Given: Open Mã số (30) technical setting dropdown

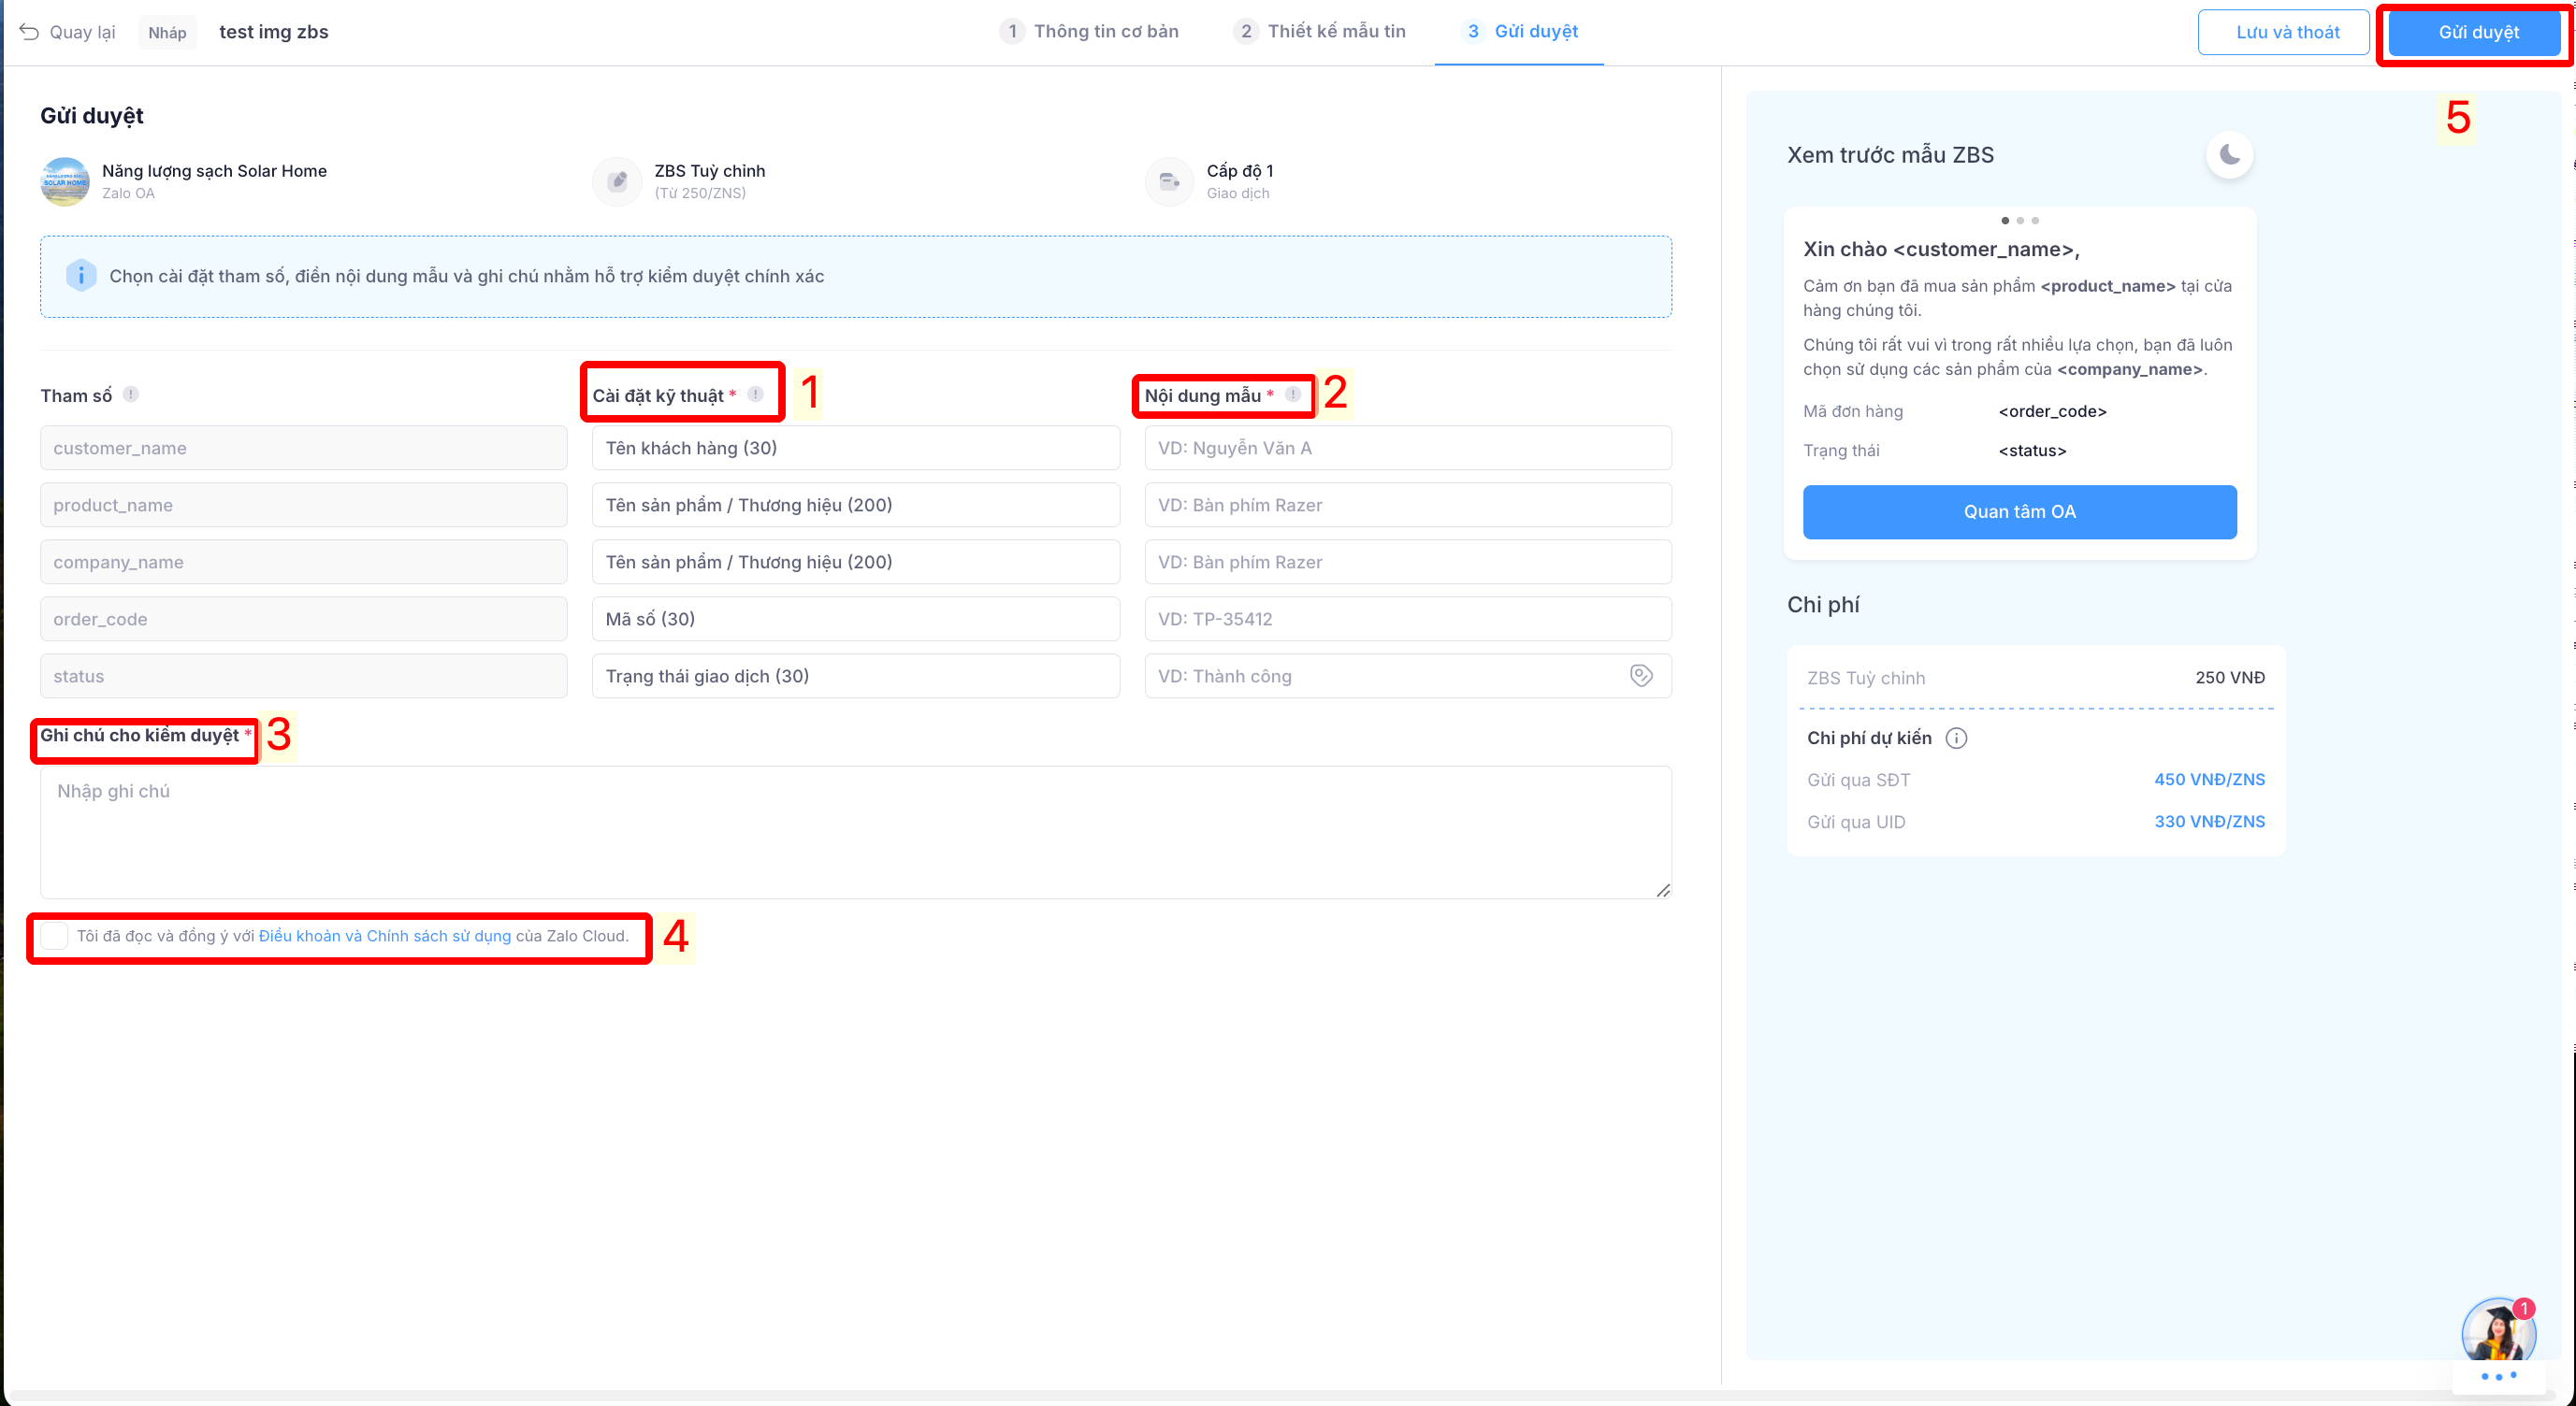Looking at the screenshot, I should pos(855,619).
